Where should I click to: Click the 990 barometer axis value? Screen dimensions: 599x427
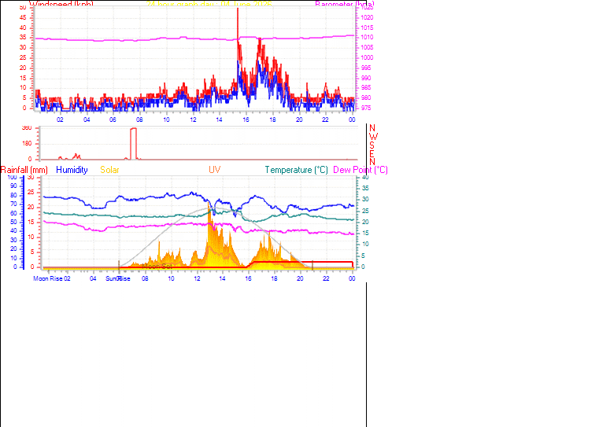(365, 78)
